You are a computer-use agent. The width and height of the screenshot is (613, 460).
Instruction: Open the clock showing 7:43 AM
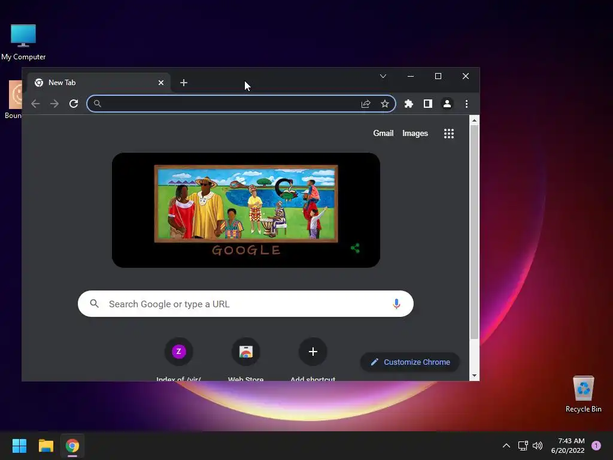click(568, 446)
